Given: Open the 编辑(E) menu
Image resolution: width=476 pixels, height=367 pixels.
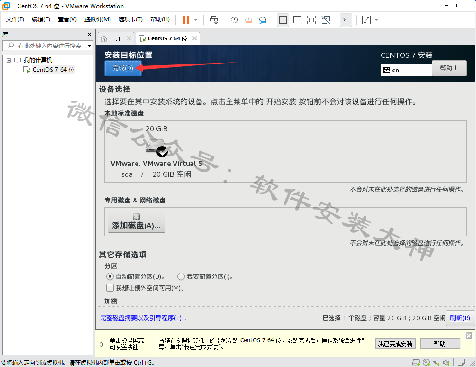Looking at the screenshot, I should 41,19.
